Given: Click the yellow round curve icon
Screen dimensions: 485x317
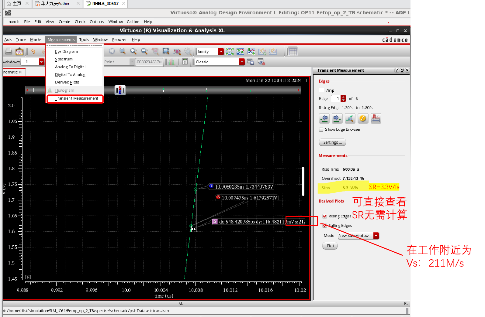Looking at the screenshot, I should (x=363, y=118).
